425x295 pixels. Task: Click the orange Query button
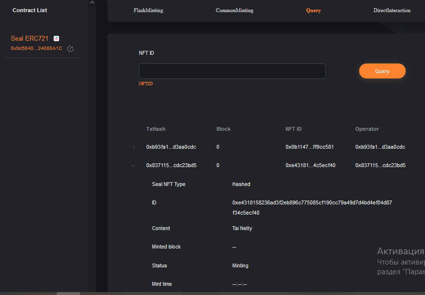tap(382, 71)
